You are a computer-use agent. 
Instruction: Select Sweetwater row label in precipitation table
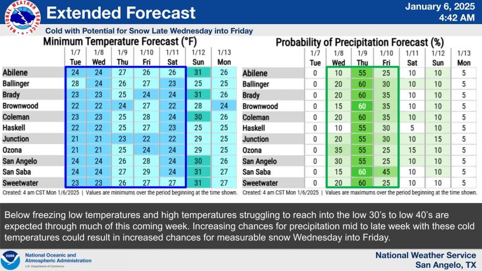[260, 183]
